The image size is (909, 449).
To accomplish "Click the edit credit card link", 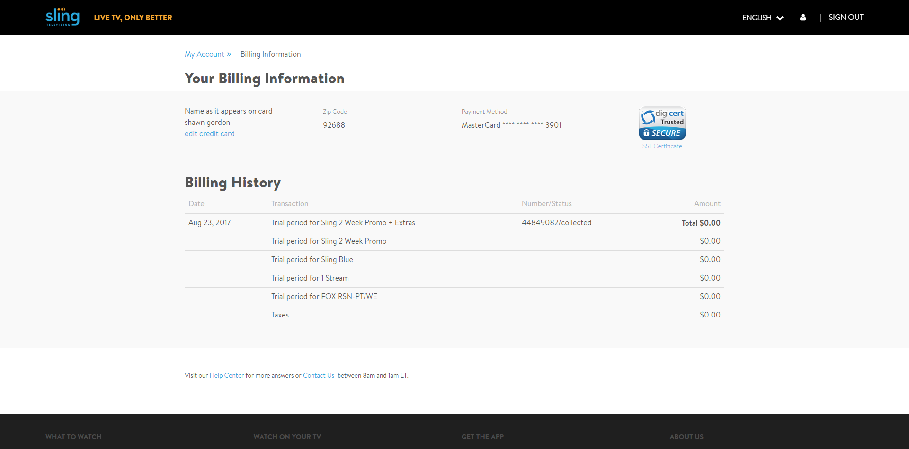I will click(210, 134).
